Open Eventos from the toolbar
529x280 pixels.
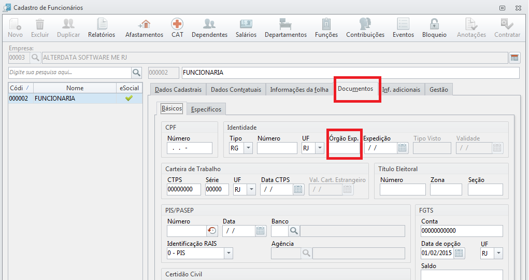pyautogui.click(x=403, y=27)
